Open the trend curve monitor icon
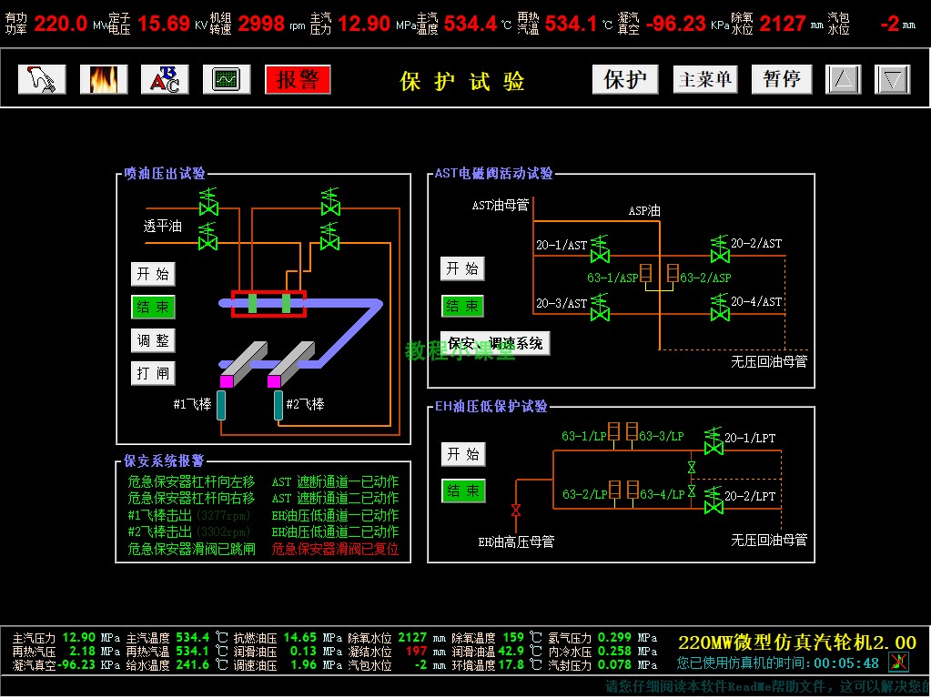The image size is (931, 698). tap(226, 78)
